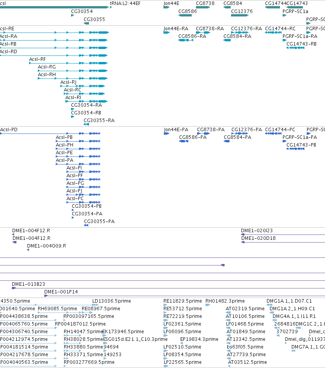Viewport: 325px width, 368px height.
Task: Click the PGRP-SC1a-RA transcript label
Action: pos(300,36)
